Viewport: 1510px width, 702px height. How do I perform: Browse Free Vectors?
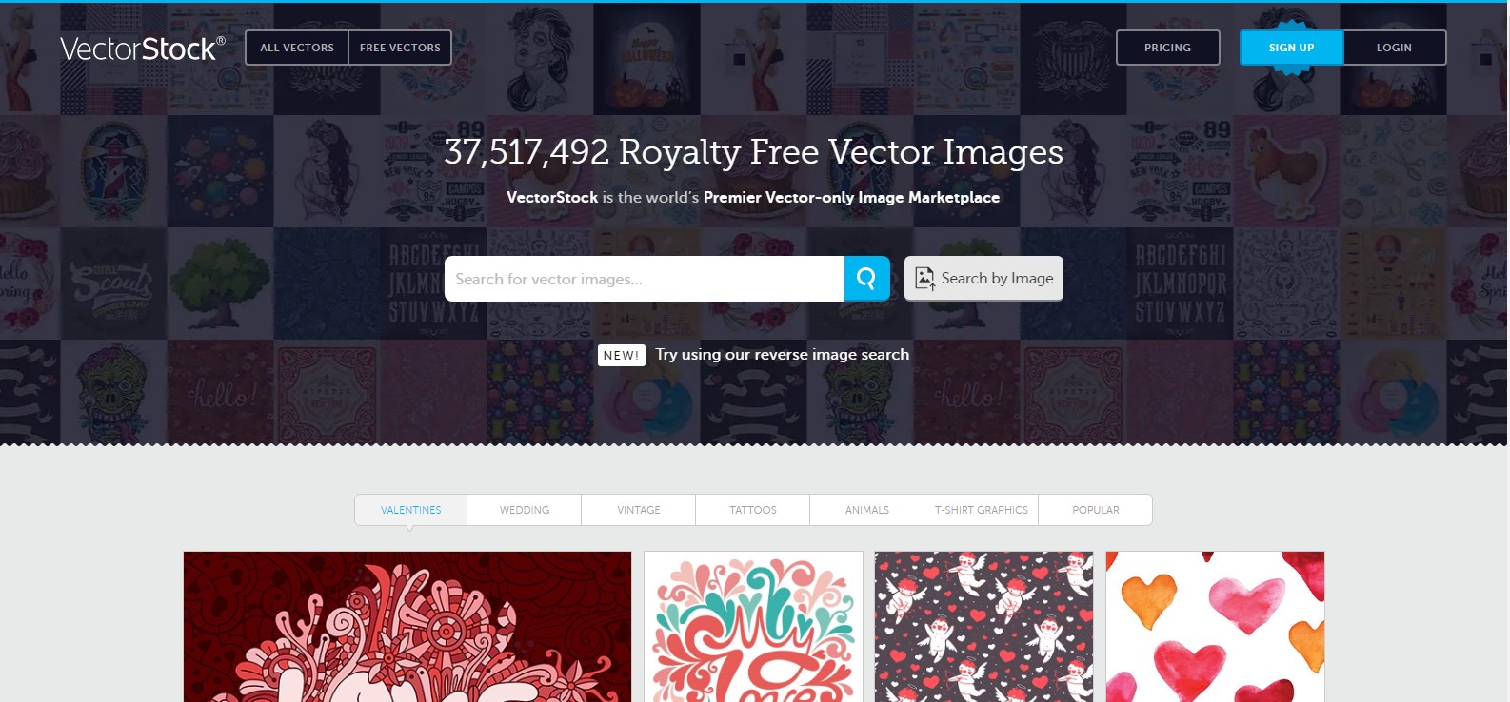click(x=400, y=48)
